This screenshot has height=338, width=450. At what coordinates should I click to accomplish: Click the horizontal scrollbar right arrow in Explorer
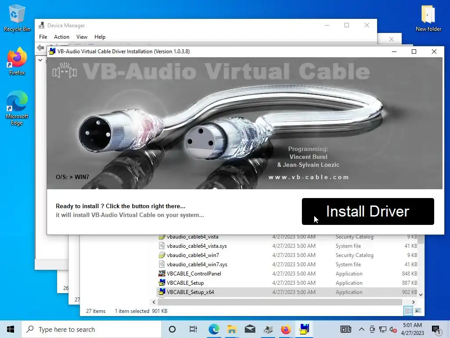tap(413, 302)
